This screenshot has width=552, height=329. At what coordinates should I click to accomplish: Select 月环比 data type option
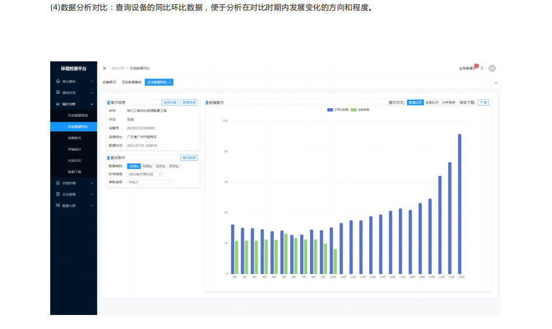click(174, 167)
